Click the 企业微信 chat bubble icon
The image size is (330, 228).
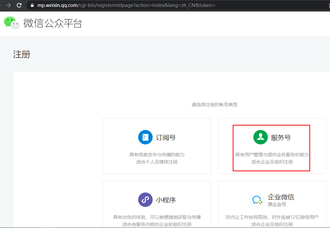257,200
